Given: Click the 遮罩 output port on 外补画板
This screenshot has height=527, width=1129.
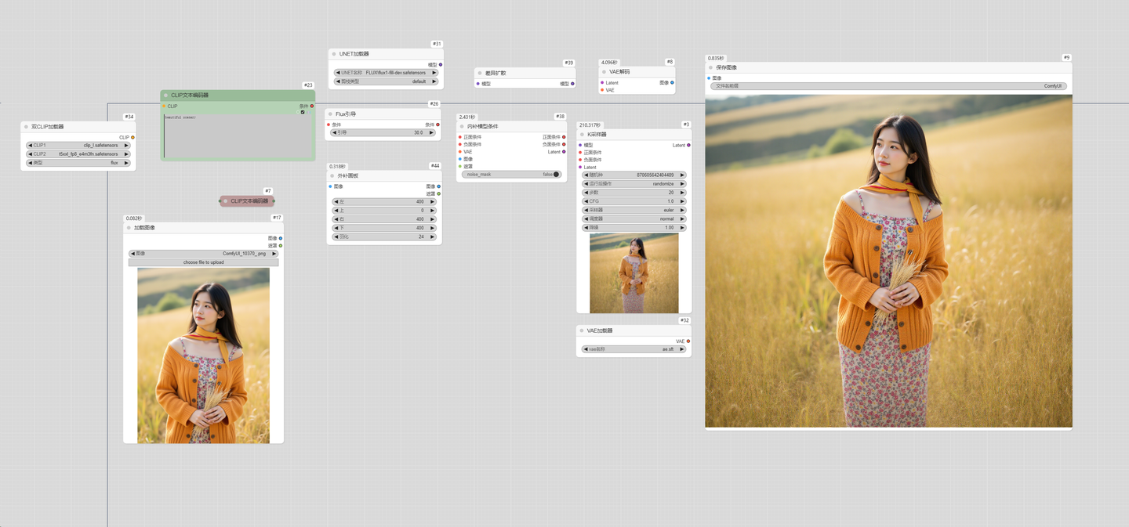Looking at the screenshot, I should coord(438,193).
